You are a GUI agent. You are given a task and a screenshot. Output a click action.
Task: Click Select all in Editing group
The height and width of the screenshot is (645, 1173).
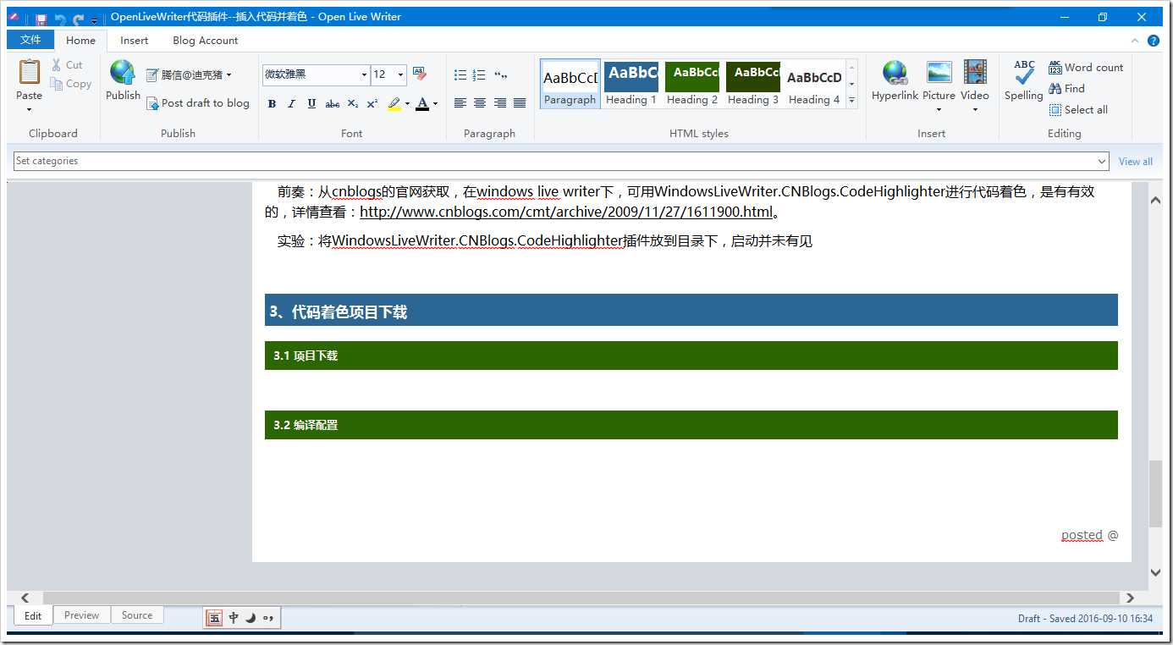1078,110
